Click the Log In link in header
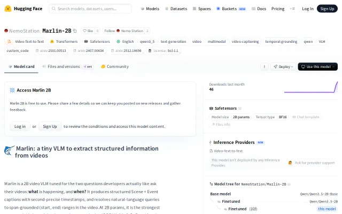Image resolution: width=342 pixels, height=214 pixels. click(x=308, y=9)
